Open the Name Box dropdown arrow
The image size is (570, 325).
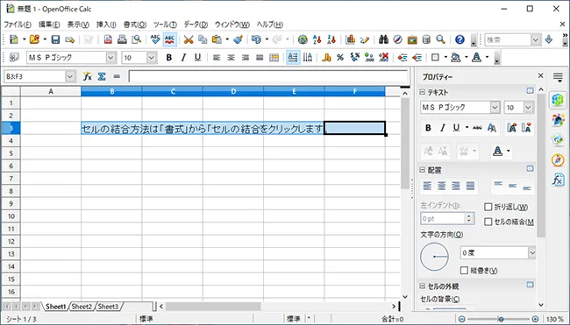pyautogui.click(x=70, y=76)
